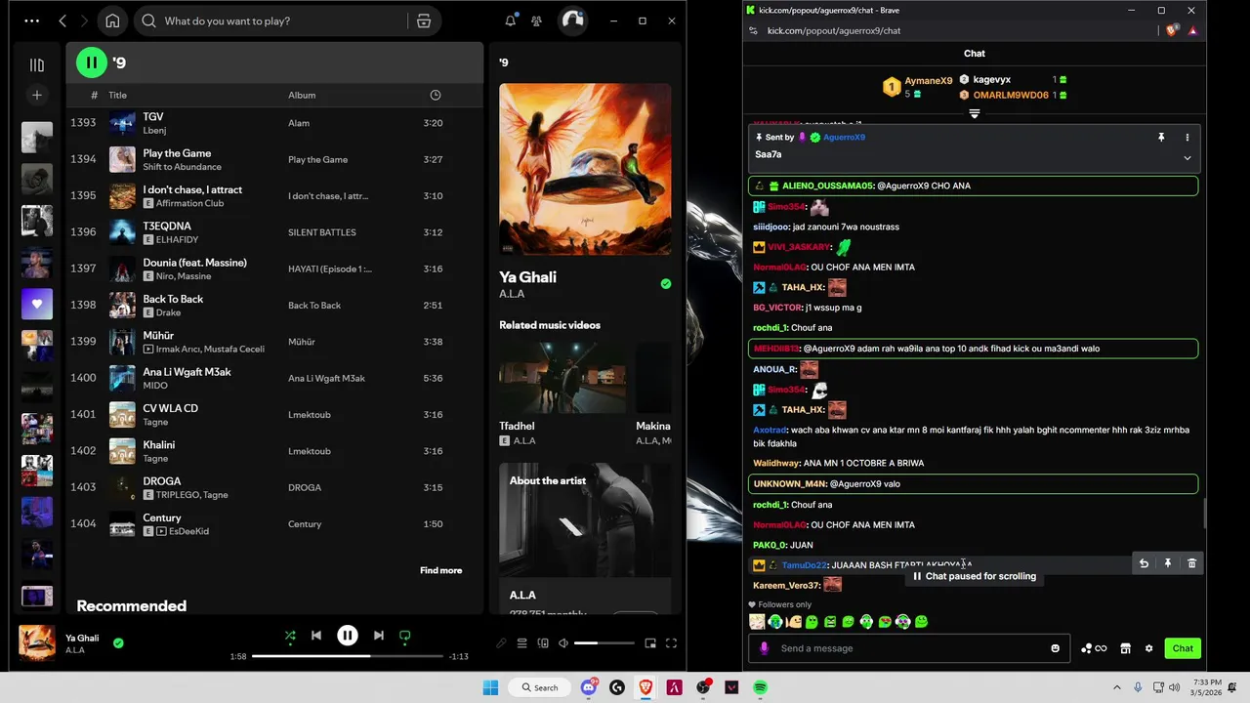The height and width of the screenshot is (703, 1250).
Task: Go back in Spotify navigation
Action: coord(62,21)
